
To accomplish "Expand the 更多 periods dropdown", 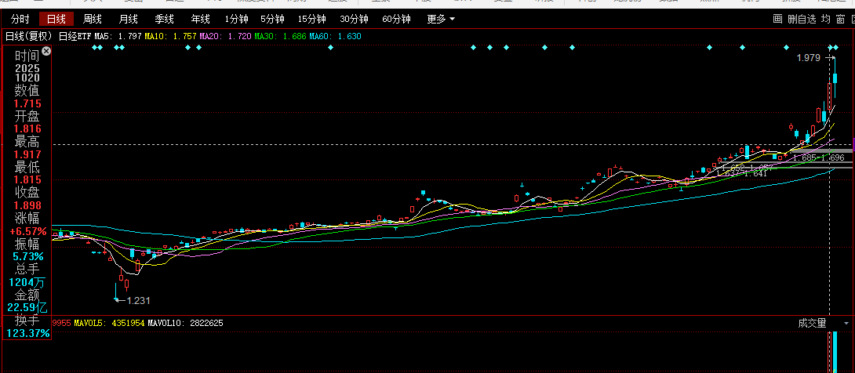I will point(440,18).
